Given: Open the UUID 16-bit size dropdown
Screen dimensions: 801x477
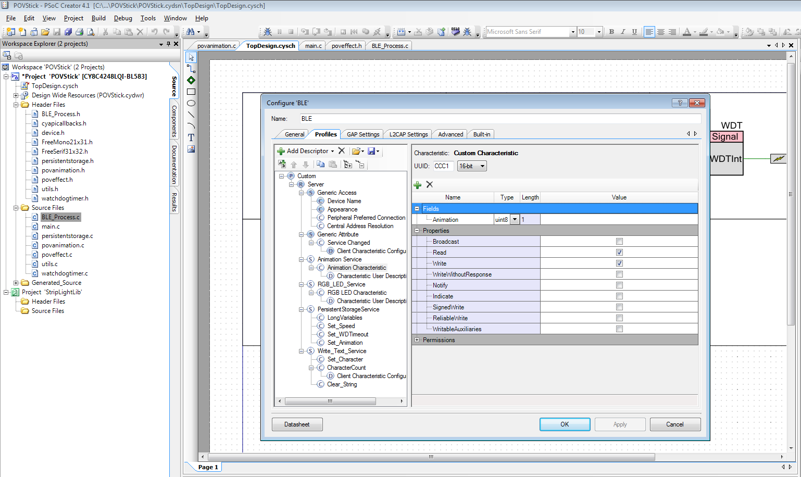Looking at the screenshot, I should click(x=472, y=166).
